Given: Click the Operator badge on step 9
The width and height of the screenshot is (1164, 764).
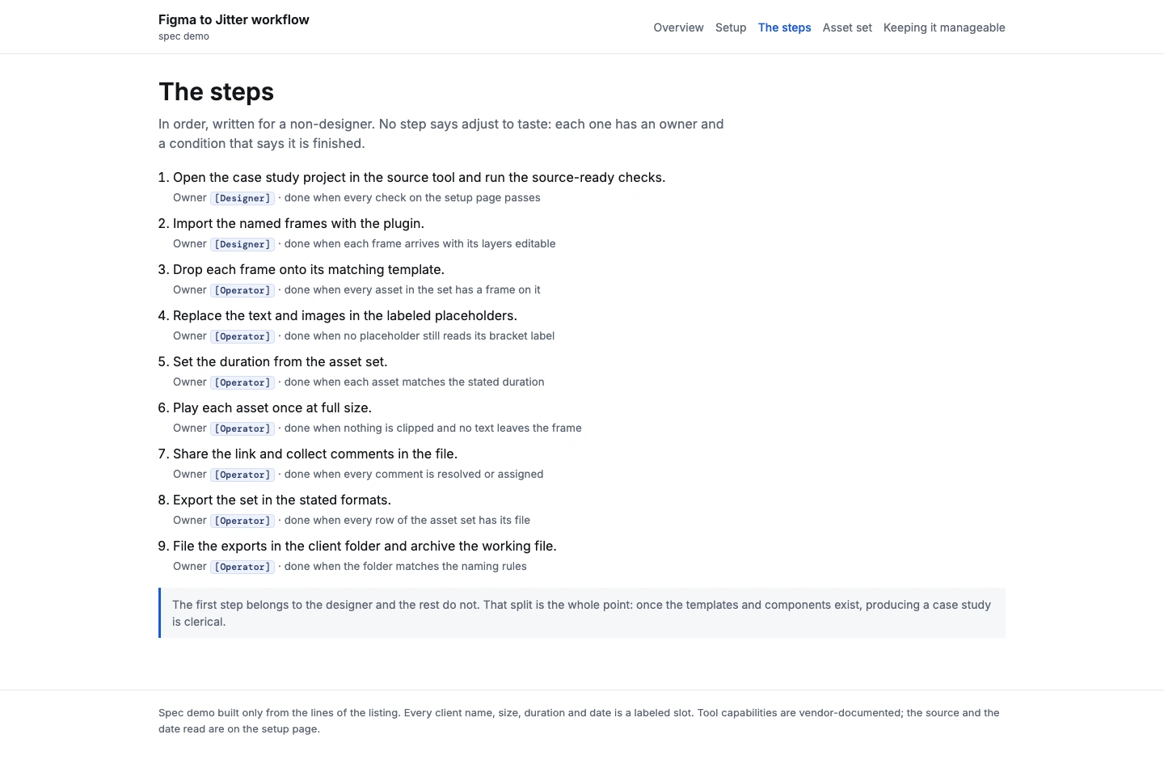Looking at the screenshot, I should click(242, 567).
